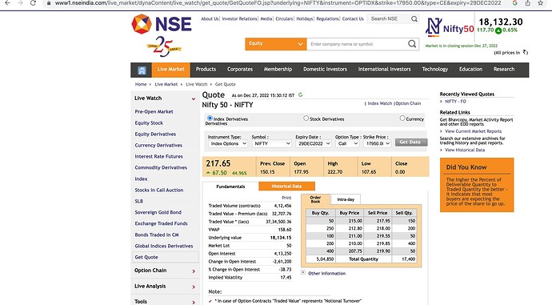Click the Holidays top link
This screenshot has height=305, width=552.
[305, 18]
